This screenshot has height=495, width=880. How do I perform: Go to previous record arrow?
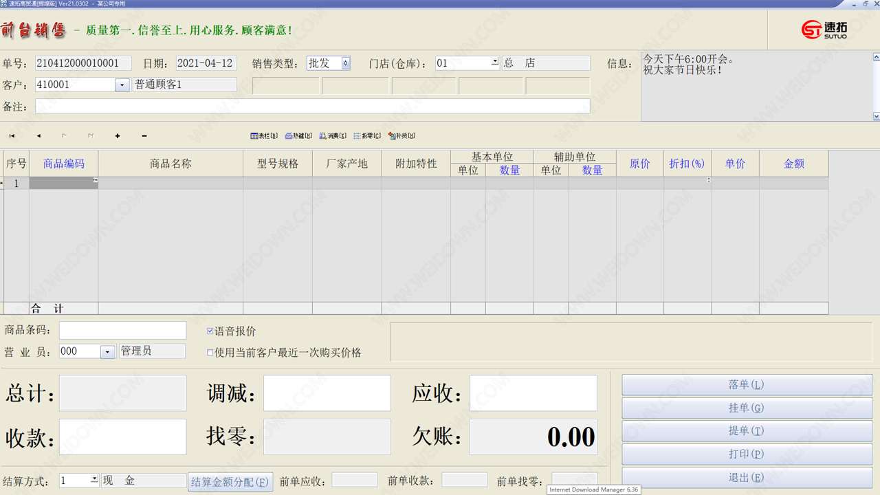tap(38, 136)
